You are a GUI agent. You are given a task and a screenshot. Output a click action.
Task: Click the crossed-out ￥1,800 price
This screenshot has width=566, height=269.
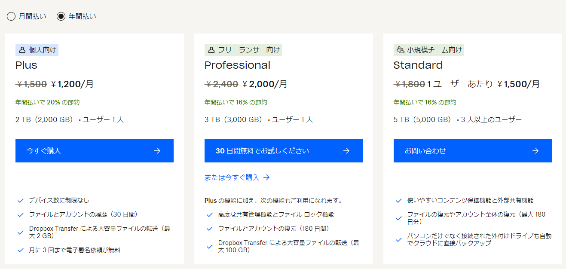pyautogui.click(x=410, y=84)
